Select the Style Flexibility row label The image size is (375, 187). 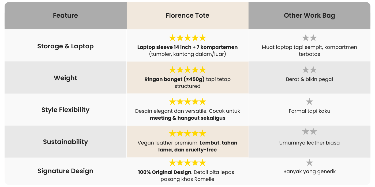click(x=66, y=110)
